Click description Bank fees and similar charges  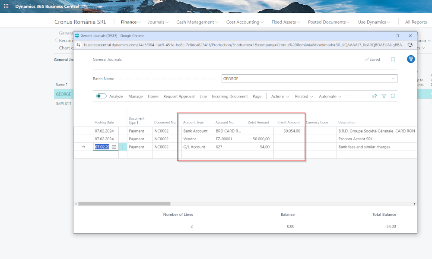pos(364,147)
